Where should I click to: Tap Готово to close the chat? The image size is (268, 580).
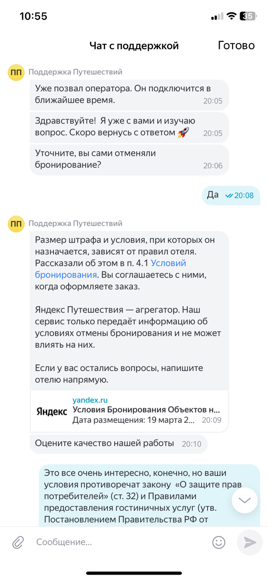point(236,46)
